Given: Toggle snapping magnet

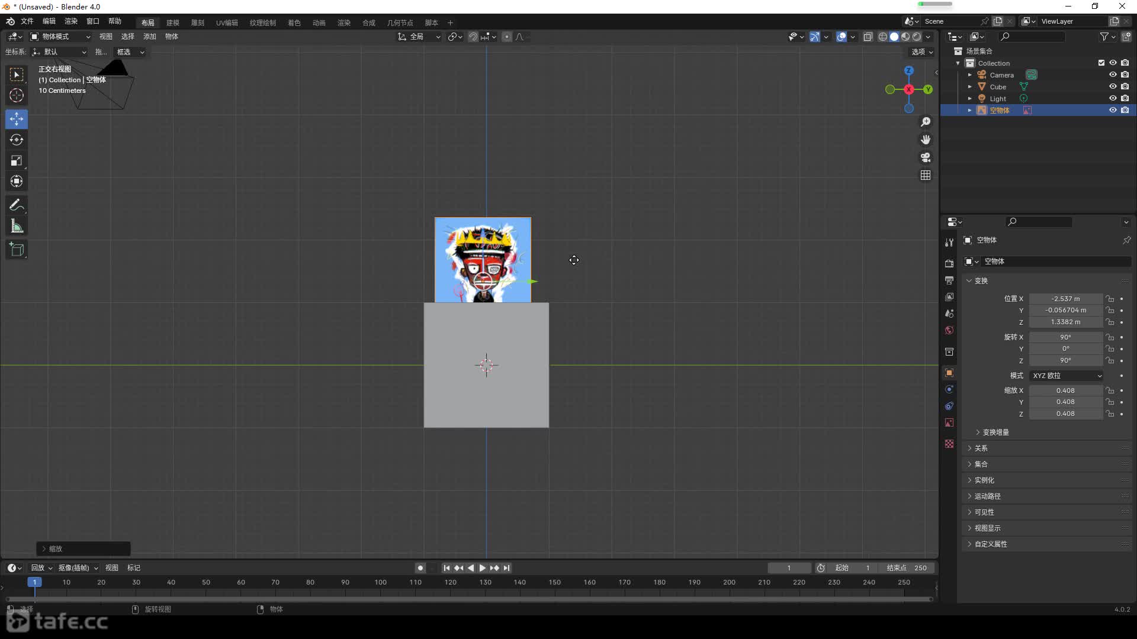Looking at the screenshot, I should coord(473,37).
